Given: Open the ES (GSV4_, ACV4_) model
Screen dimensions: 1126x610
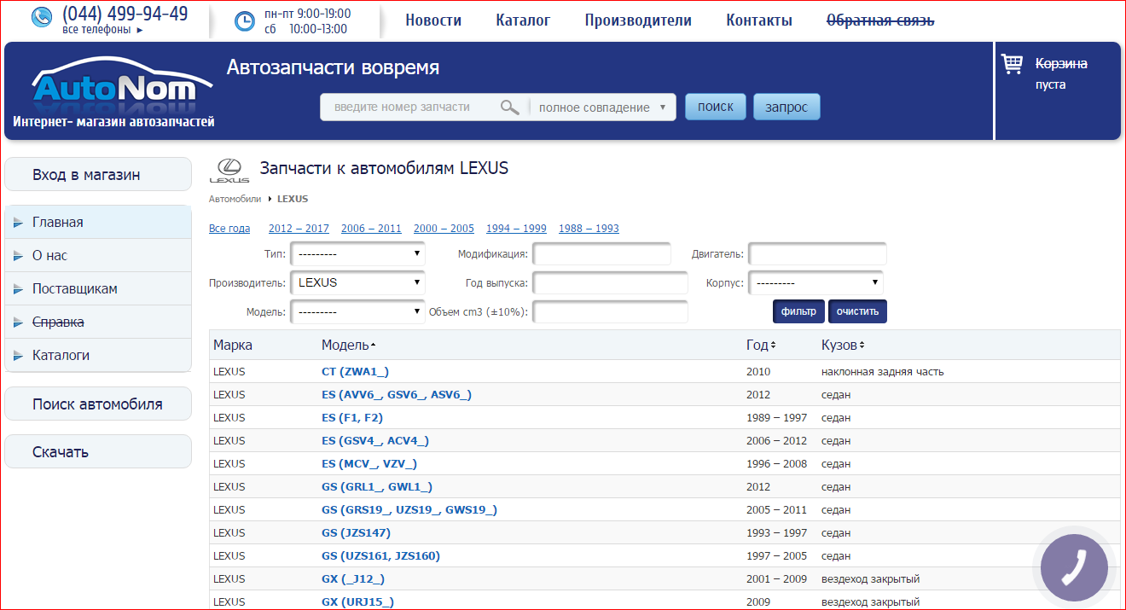Looking at the screenshot, I should point(375,441).
